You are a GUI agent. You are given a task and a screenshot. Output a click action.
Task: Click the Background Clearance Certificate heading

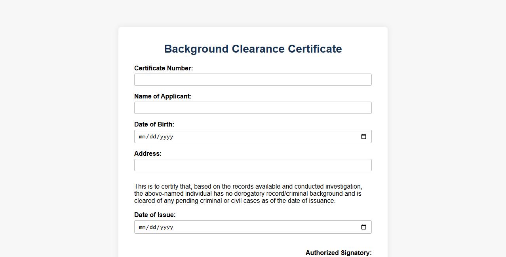pyautogui.click(x=253, y=49)
